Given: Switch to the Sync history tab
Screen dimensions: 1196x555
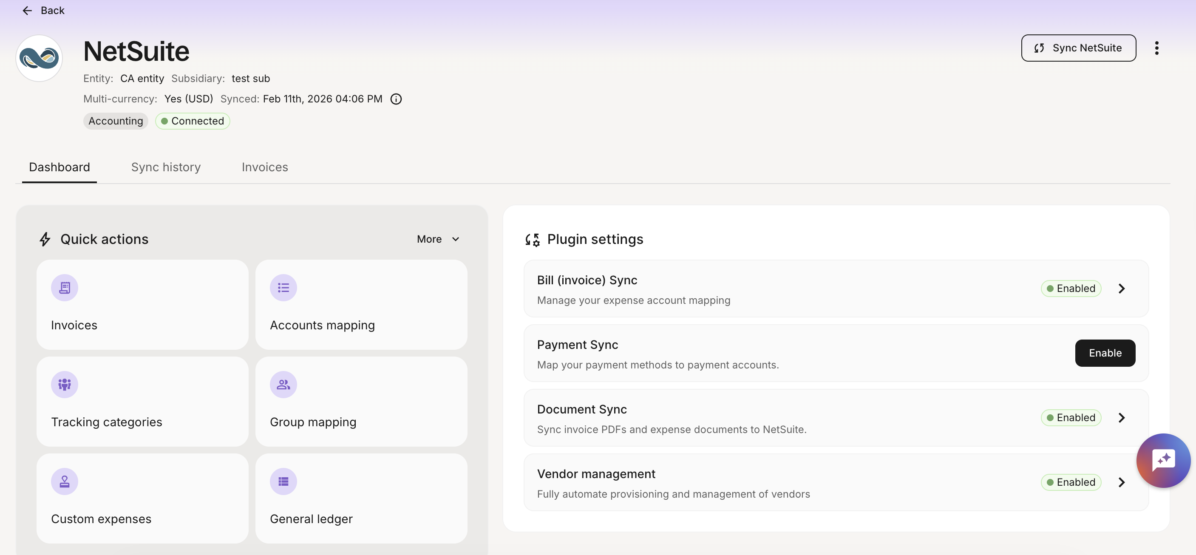Looking at the screenshot, I should click(x=166, y=167).
